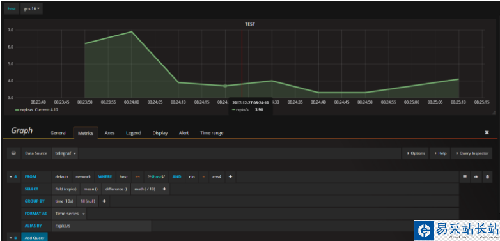Click the graph point at the 08:24:00 peak

click(131, 31)
